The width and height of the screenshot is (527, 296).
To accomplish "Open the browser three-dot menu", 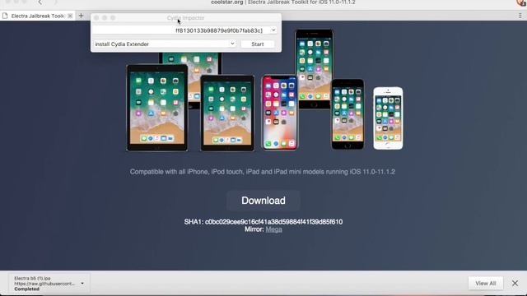I will point(520,16).
